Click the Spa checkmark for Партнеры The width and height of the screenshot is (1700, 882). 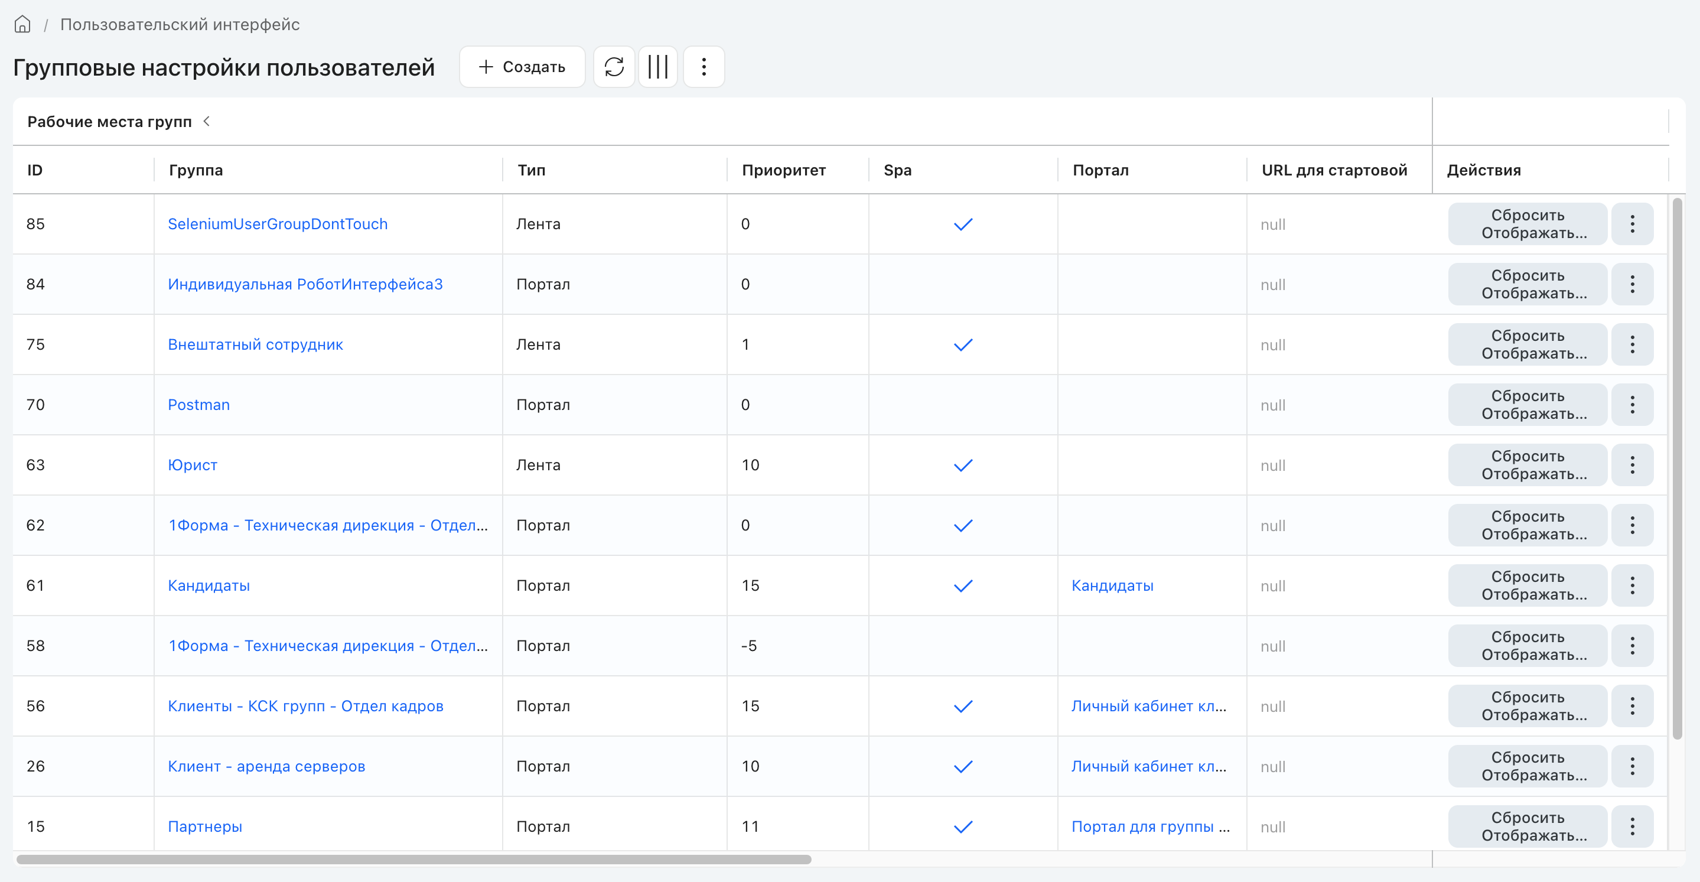[x=963, y=826]
